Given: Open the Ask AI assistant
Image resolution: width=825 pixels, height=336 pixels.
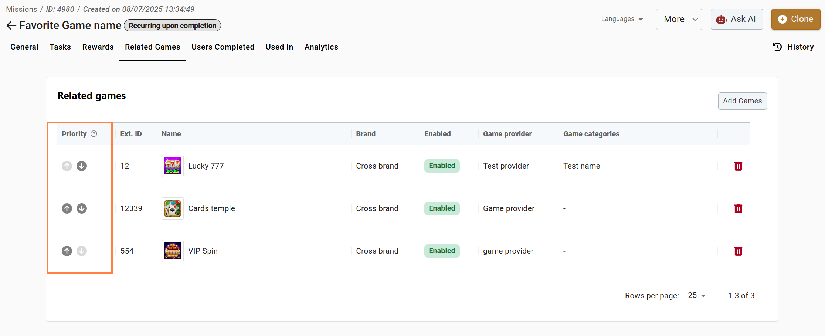Looking at the screenshot, I should 737,19.
